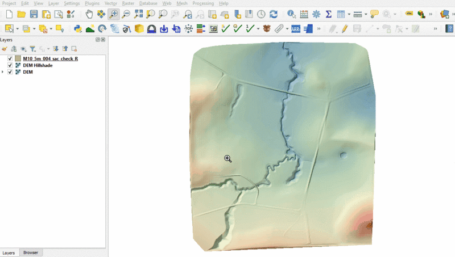The width and height of the screenshot is (455, 257).
Task: Refresh the map canvas
Action: 274,14
